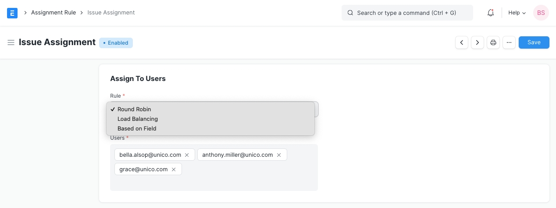Toggle the sidebar hamburger menu icon
Image resolution: width=556 pixels, height=208 pixels.
[11, 42]
